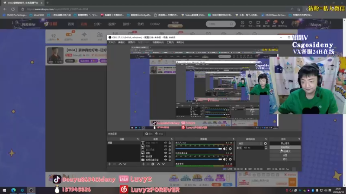The image size is (346, 194).
Task: Toggle visibility of the fourth source below 窗口采集
Action: (166, 153)
